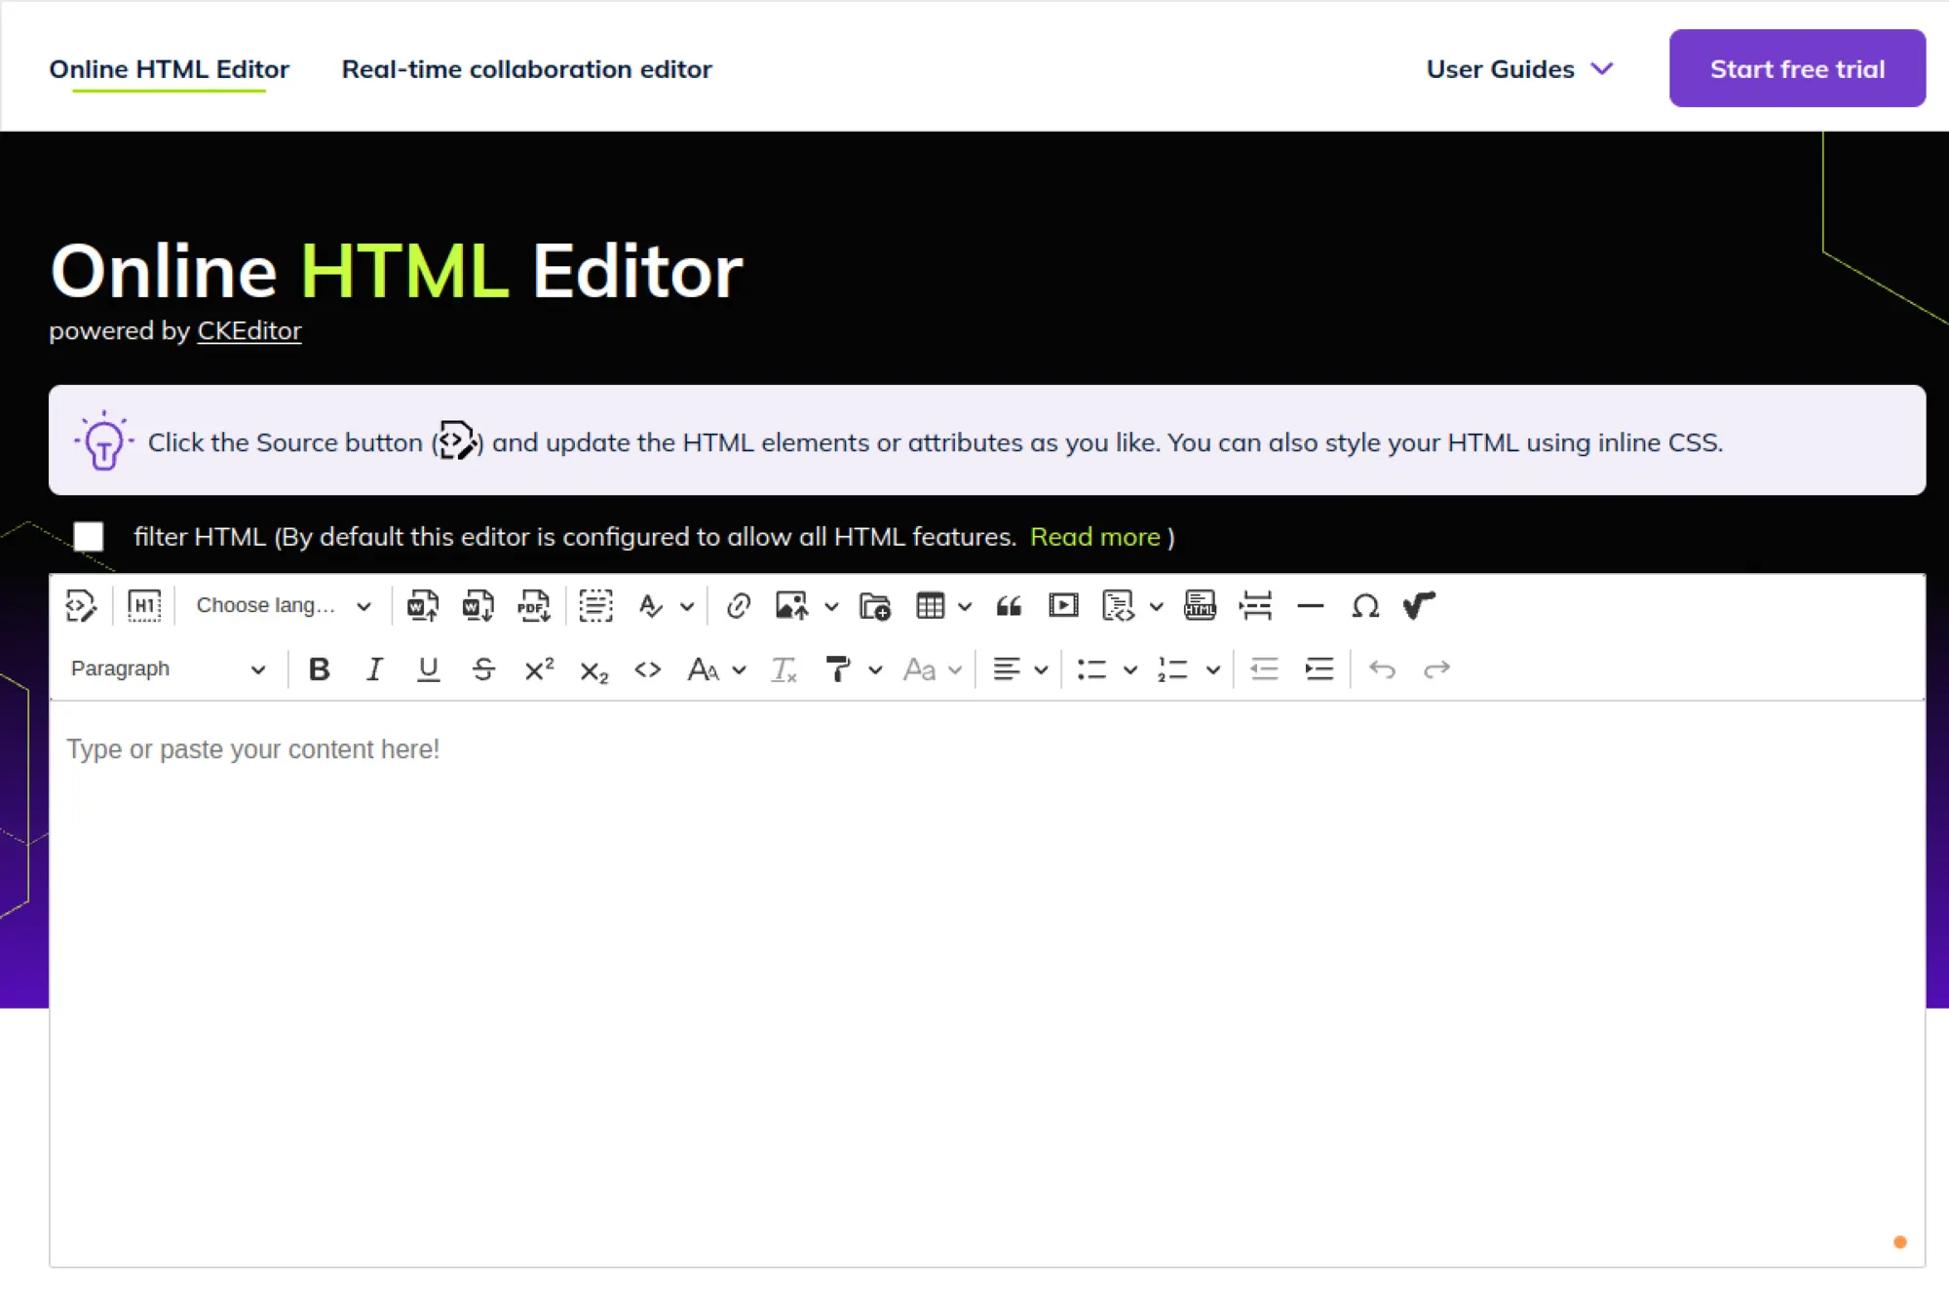The image size is (1949, 1299).
Task: Click the Start free trial button
Action: [1797, 67]
